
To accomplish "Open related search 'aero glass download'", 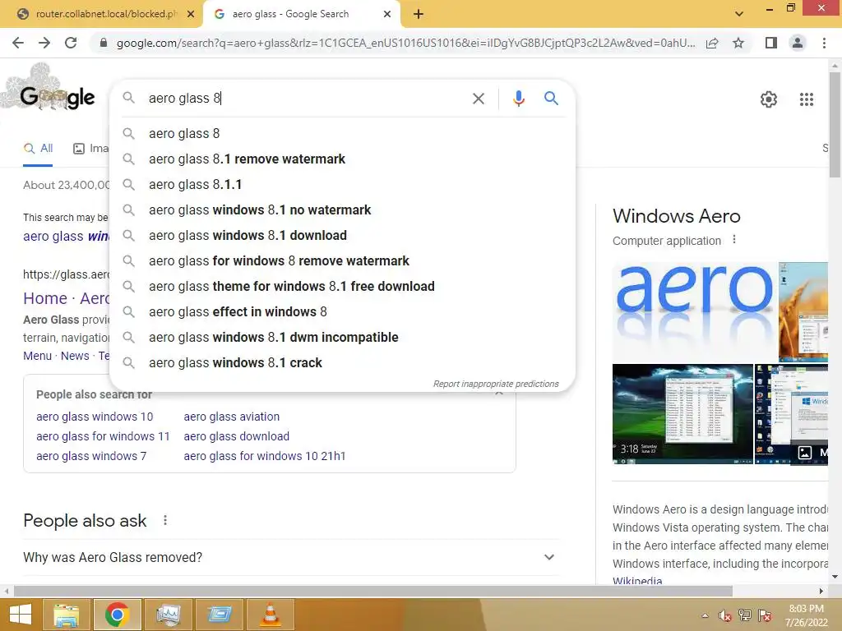I will coord(236,436).
